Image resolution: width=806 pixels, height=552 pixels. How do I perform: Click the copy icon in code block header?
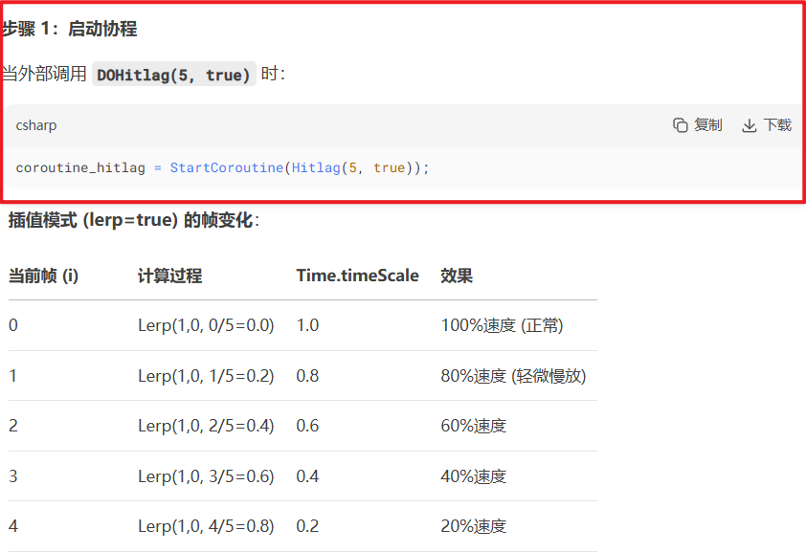click(x=680, y=124)
